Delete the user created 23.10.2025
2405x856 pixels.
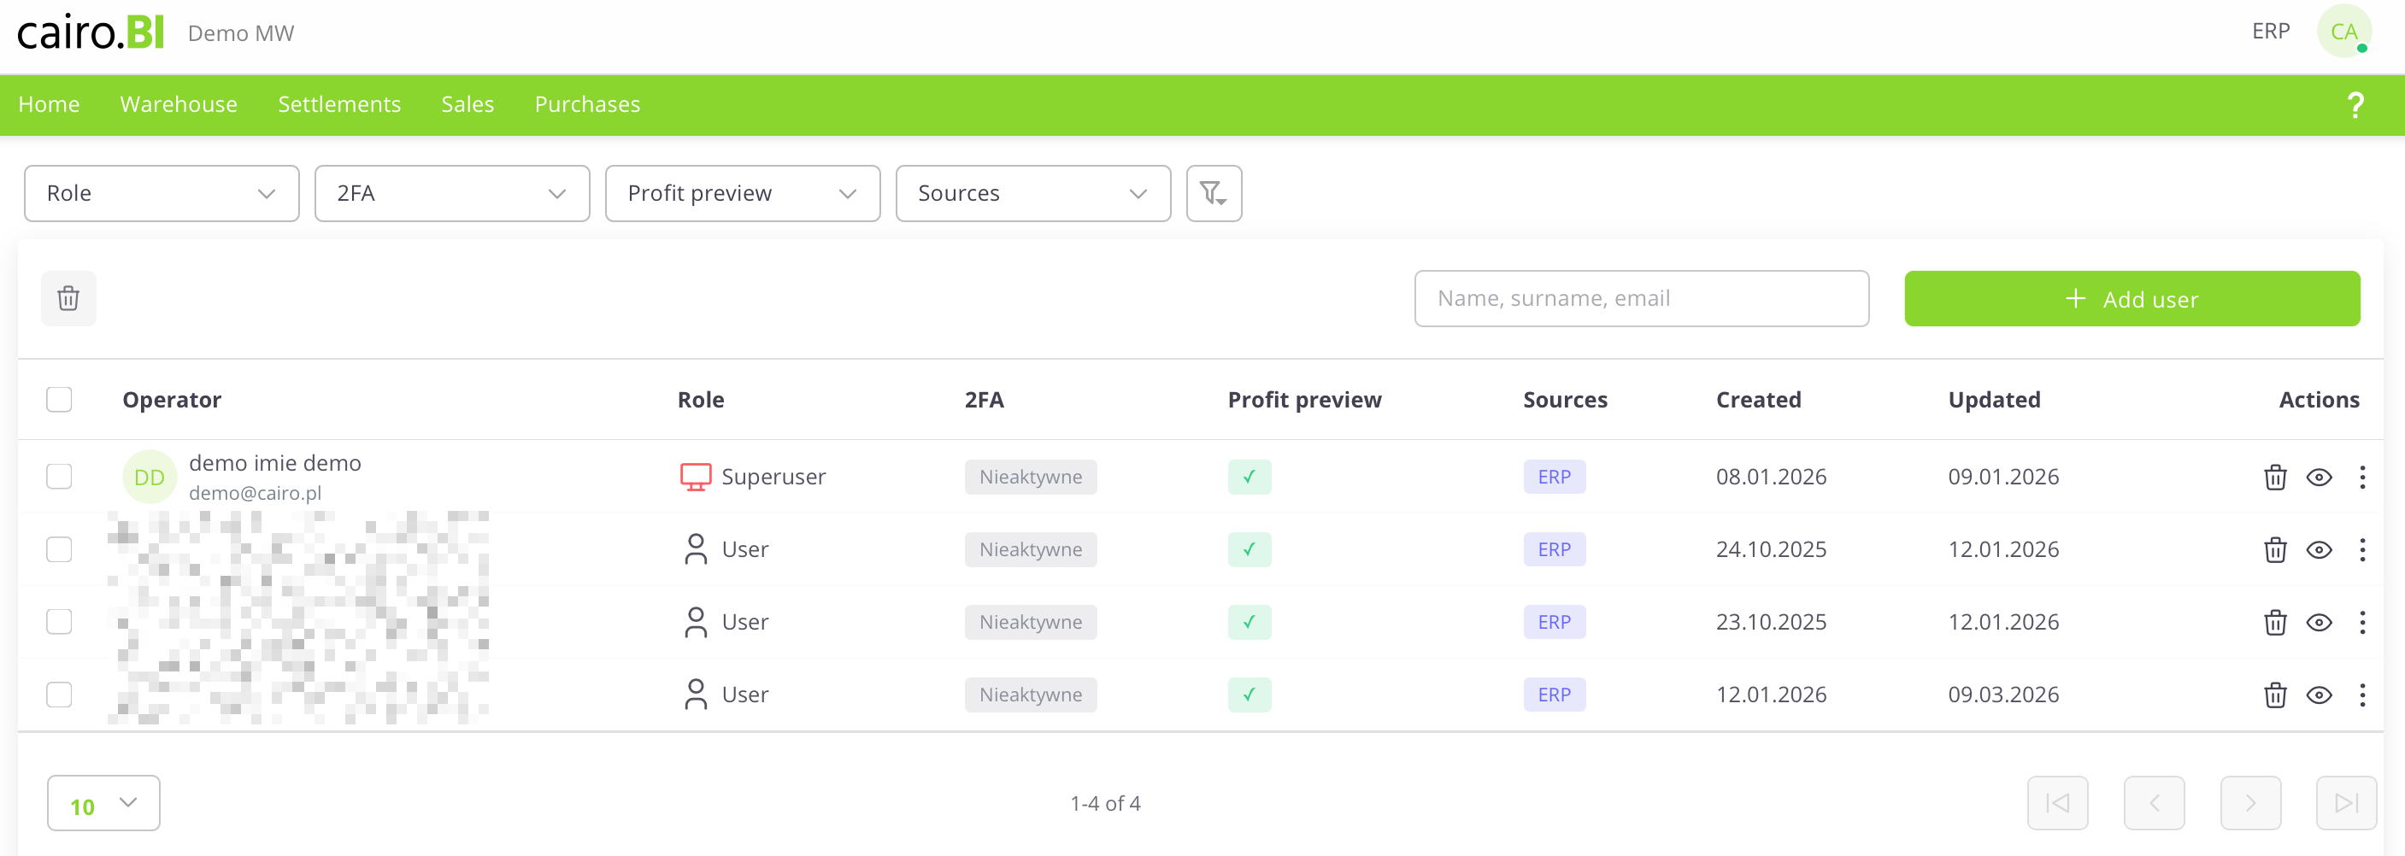click(2274, 623)
